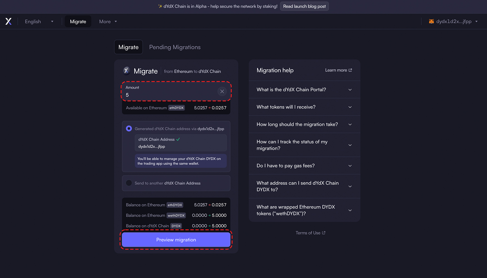Click the 'from Ethereum to dYdX Chain' subtitle

pyautogui.click(x=192, y=71)
